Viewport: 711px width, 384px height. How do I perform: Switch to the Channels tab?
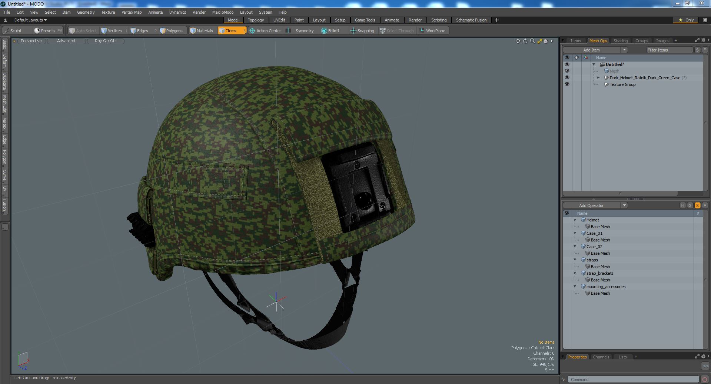pos(601,357)
